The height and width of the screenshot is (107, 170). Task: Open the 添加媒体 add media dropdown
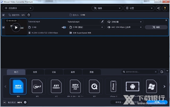[18, 8]
